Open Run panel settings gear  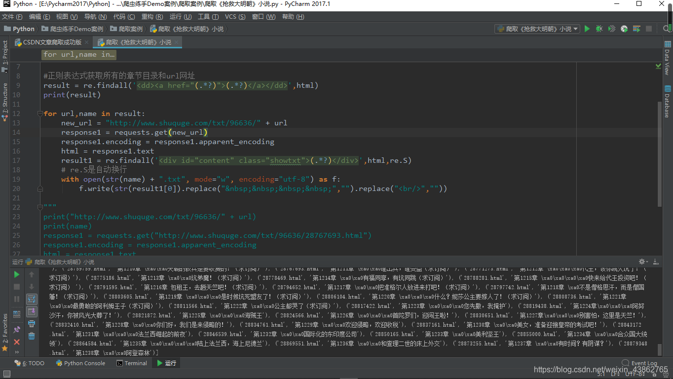643,262
